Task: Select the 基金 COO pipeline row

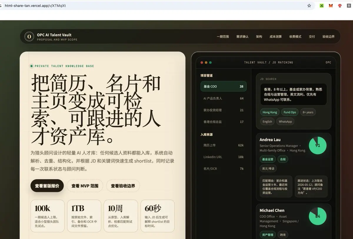Action: 223,87
